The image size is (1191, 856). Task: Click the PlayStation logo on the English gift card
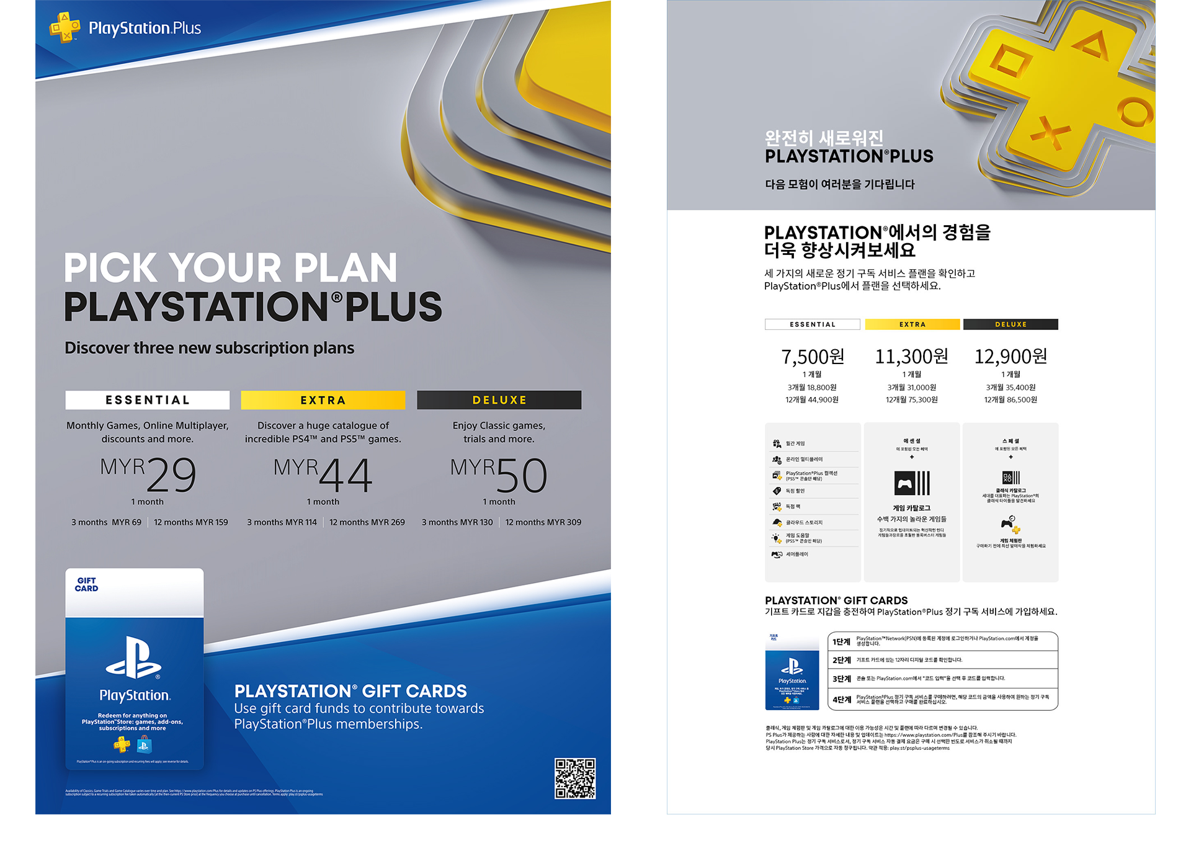pyautogui.click(x=134, y=658)
